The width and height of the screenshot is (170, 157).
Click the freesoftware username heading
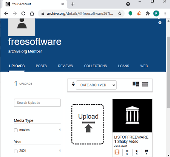coord(35,42)
